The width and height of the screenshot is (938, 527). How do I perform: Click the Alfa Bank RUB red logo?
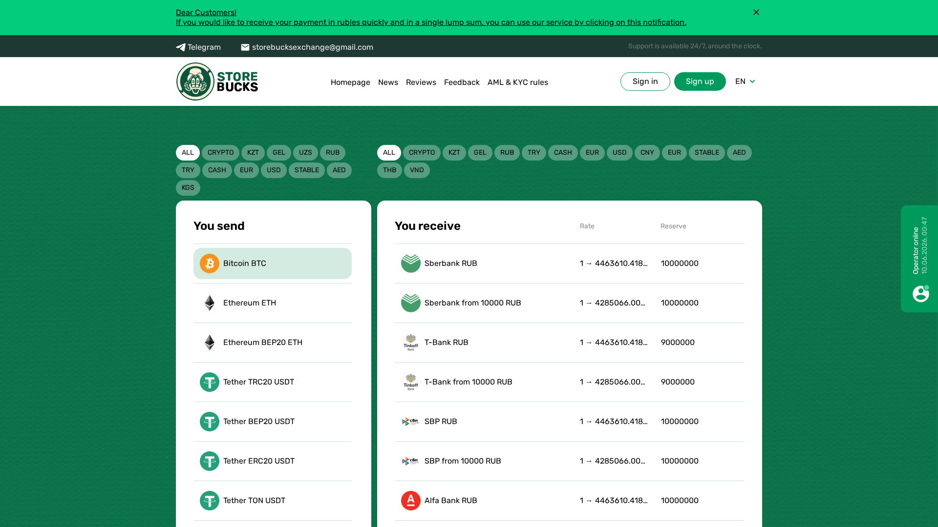(410, 501)
